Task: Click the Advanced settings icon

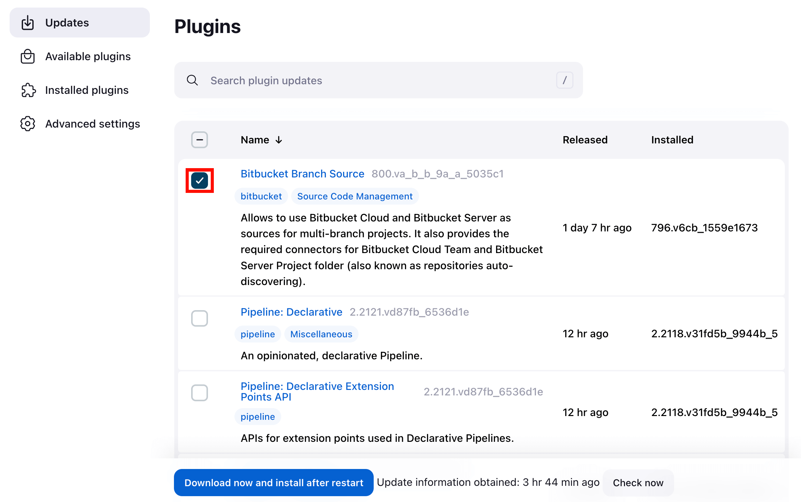Action: click(x=28, y=123)
